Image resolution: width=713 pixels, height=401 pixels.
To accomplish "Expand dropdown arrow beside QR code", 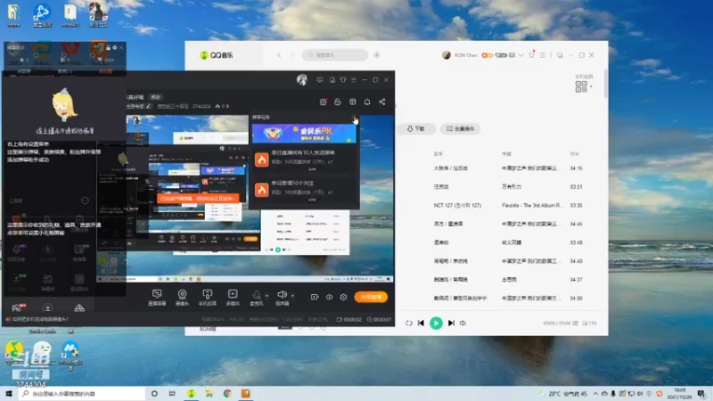I will (591, 86).
